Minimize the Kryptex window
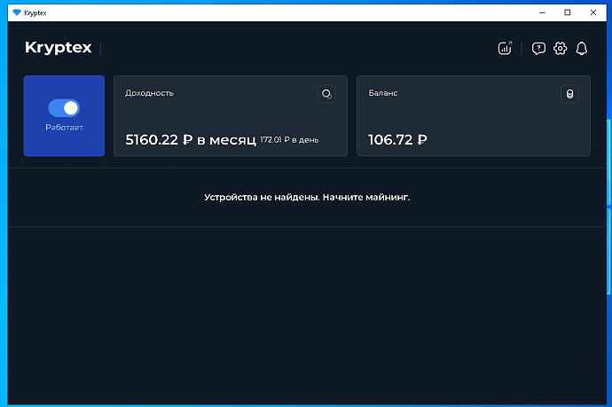The height and width of the screenshot is (407, 612). tap(542, 12)
